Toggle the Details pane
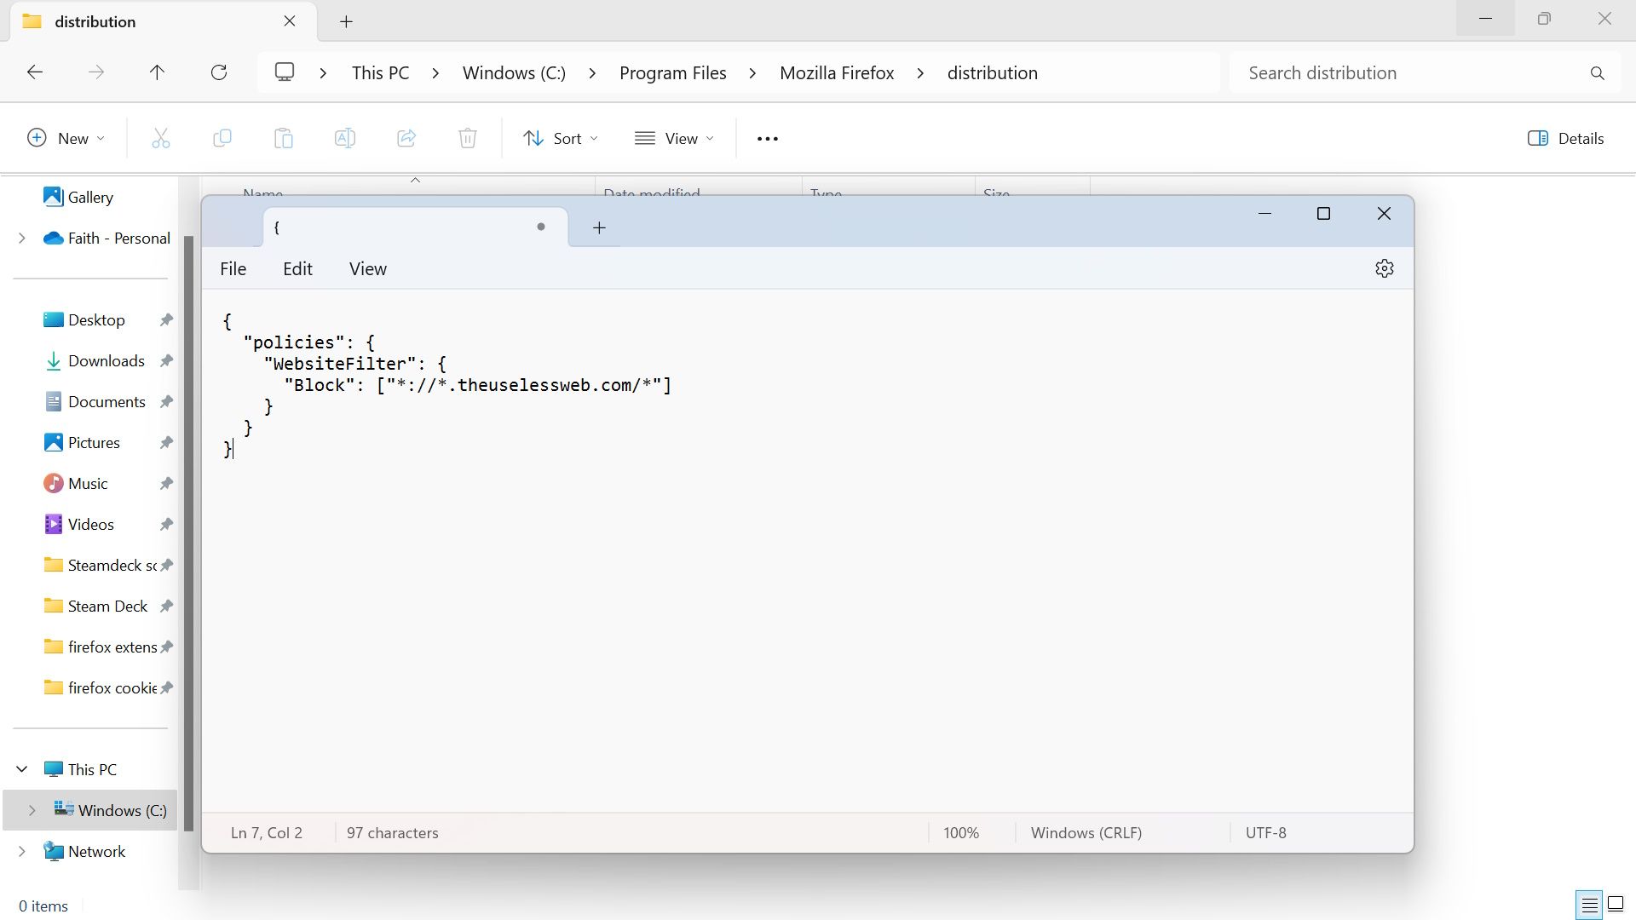1636x920 pixels. [x=1565, y=138]
